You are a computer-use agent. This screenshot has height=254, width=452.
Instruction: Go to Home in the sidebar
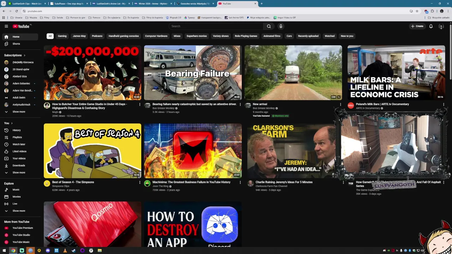20,37
